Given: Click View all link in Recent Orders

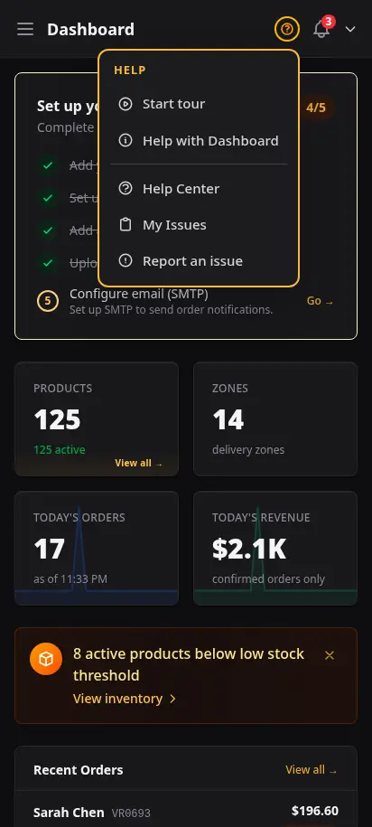Looking at the screenshot, I should [311, 770].
